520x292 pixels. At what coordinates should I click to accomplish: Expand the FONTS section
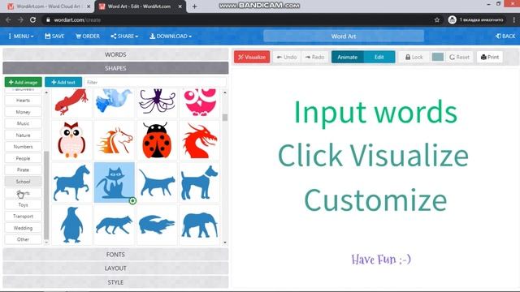click(115, 254)
